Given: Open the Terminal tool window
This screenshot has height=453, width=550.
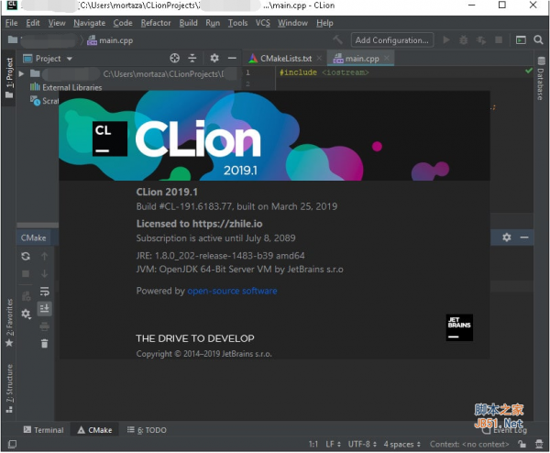Looking at the screenshot, I should coord(43,430).
